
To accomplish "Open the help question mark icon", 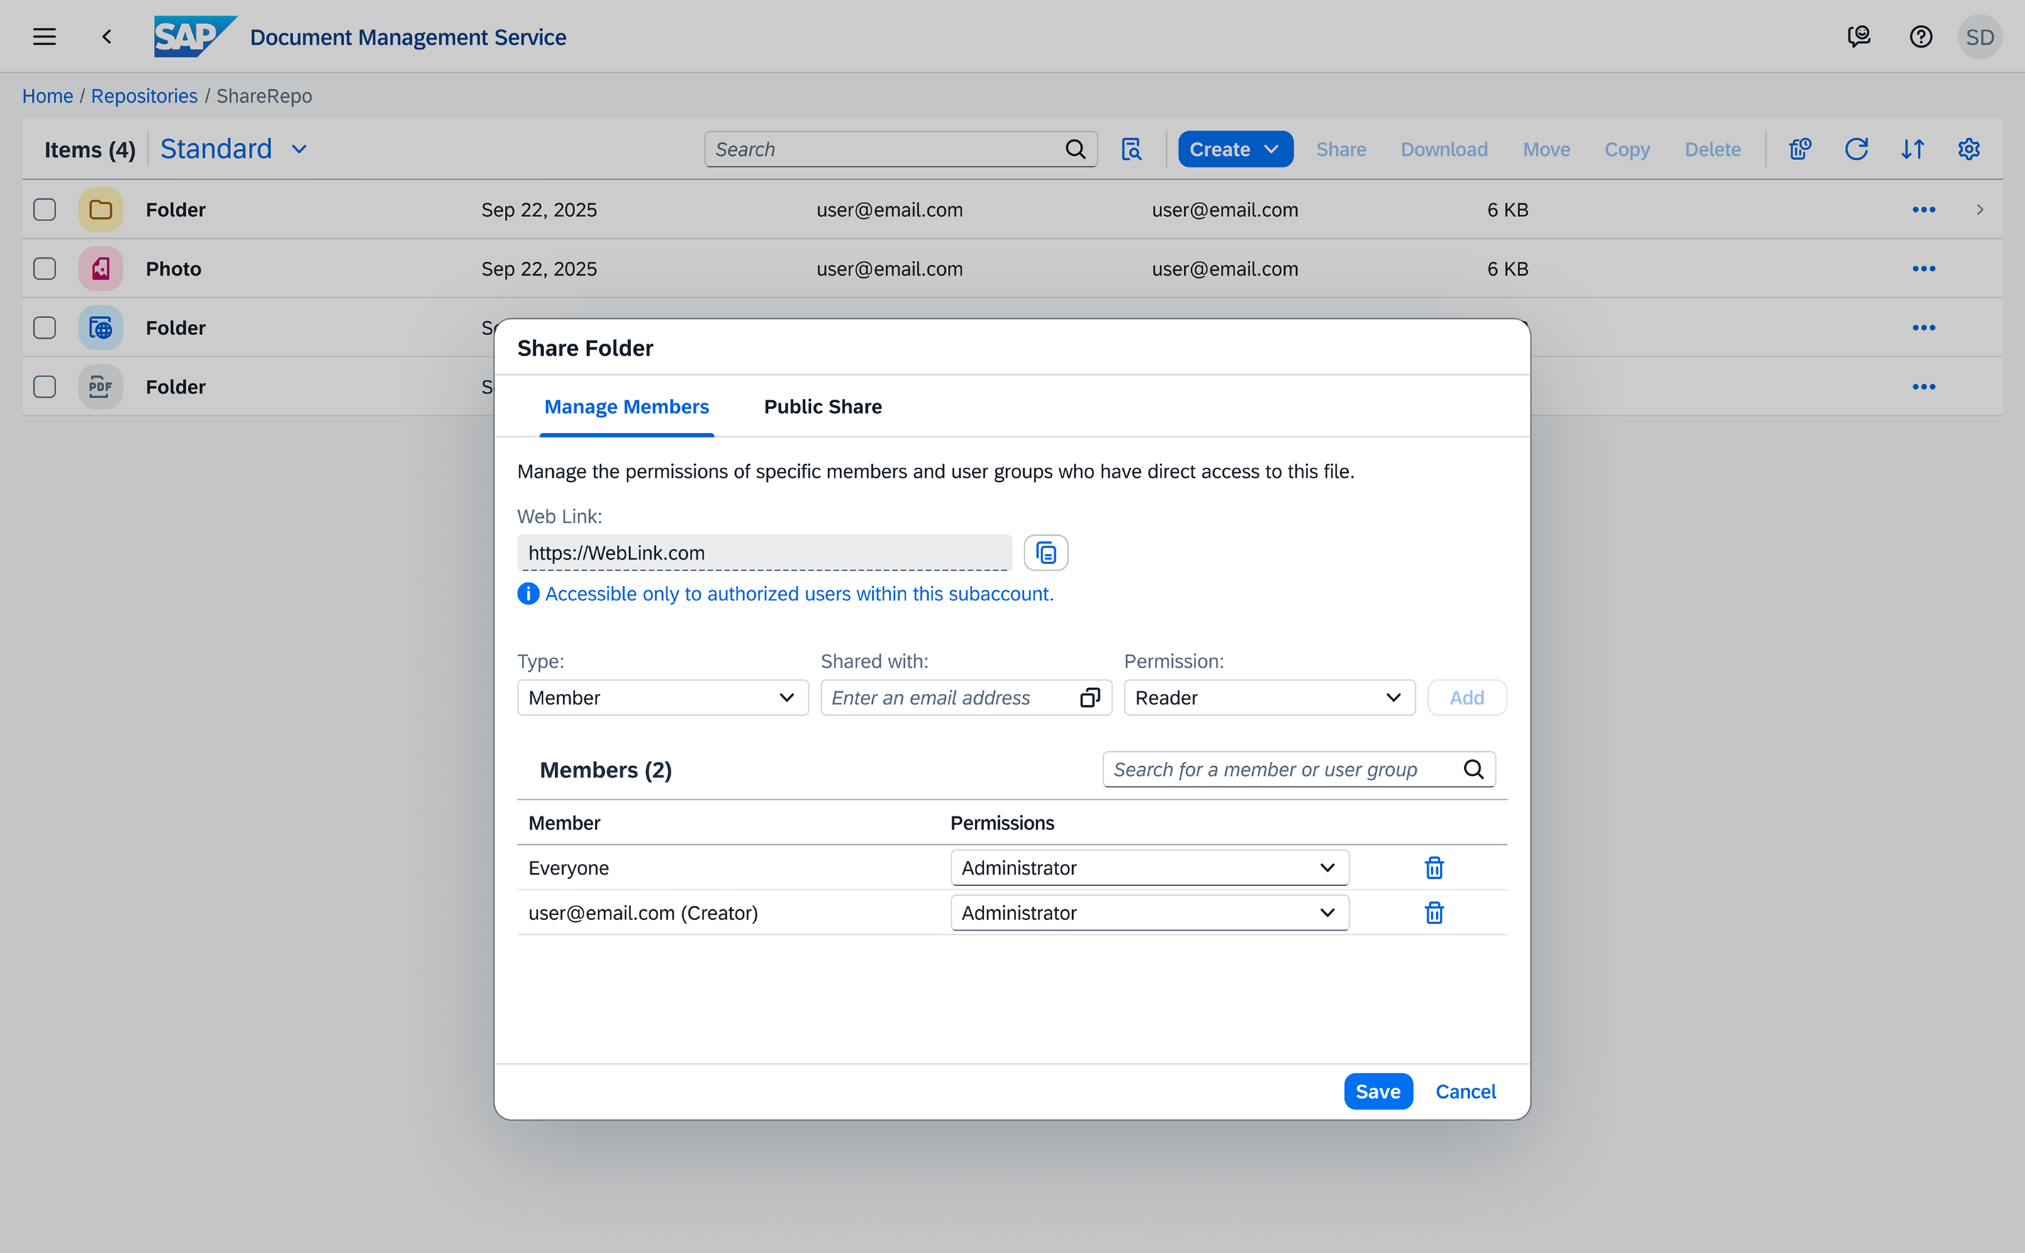I will (1921, 36).
